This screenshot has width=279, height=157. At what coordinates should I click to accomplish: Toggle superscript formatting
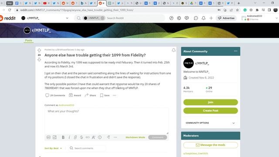coord(94,137)
